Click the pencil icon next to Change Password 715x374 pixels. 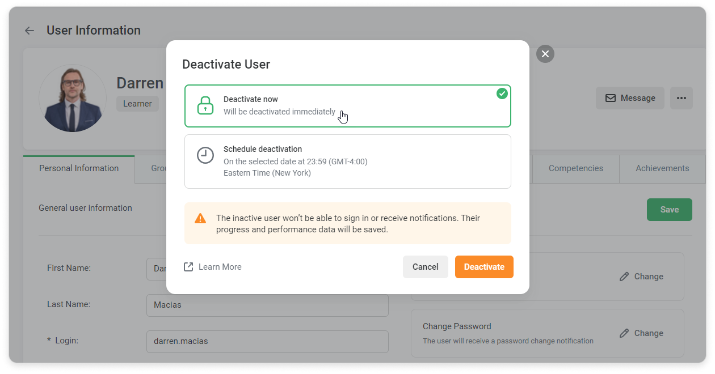624,333
